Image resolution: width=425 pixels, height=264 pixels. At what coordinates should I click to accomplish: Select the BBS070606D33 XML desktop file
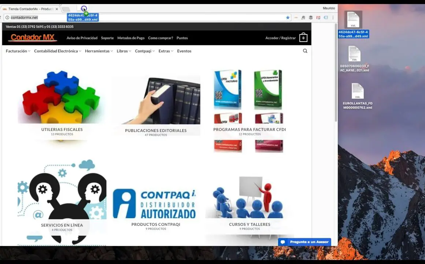tap(355, 59)
